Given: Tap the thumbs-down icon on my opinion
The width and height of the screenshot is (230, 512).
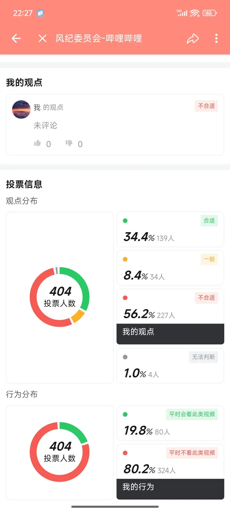Looking at the screenshot, I should [x=69, y=143].
